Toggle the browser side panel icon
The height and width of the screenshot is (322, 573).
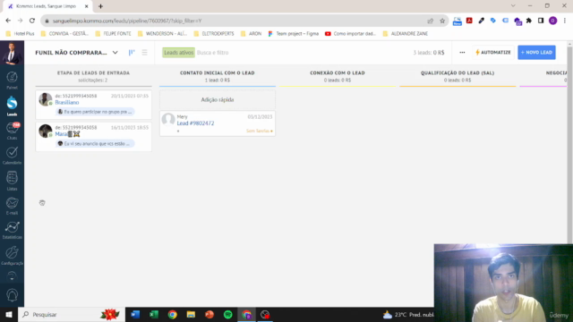541,21
